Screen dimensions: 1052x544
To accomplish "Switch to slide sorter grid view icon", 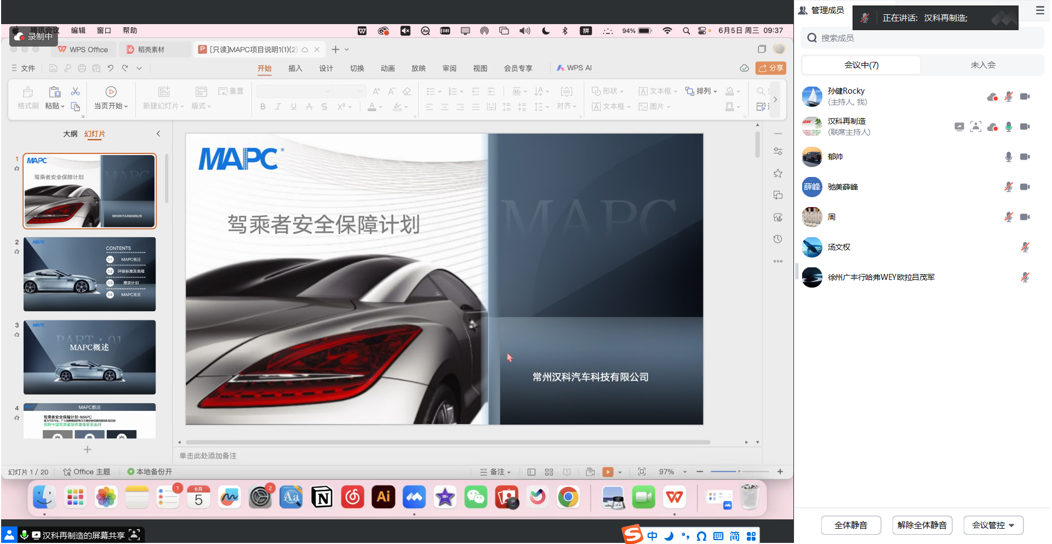I will [x=549, y=472].
